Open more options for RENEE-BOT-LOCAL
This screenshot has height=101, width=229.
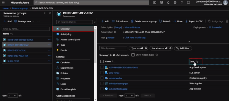[50, 50]
